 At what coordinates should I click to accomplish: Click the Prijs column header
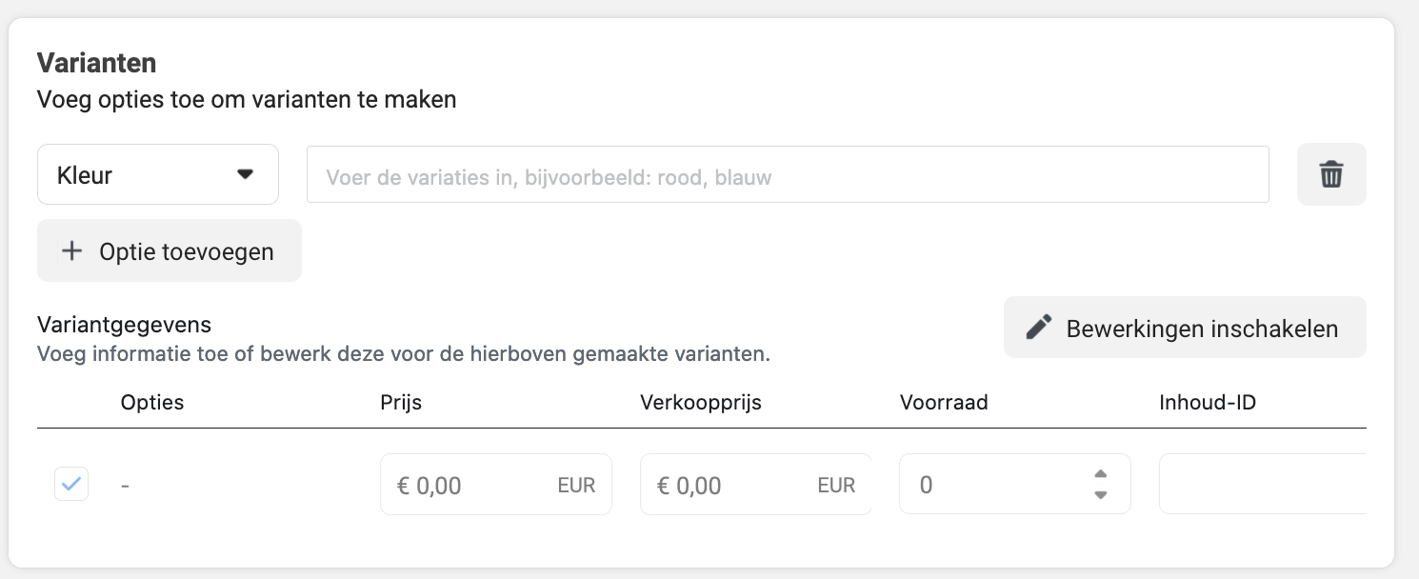tap(401, 402)
